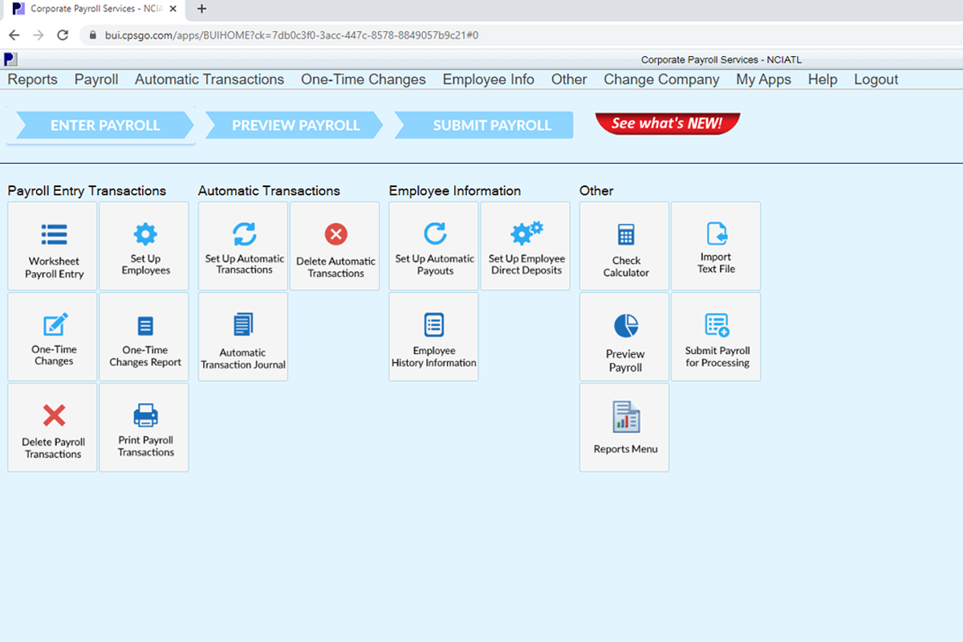View the Automatic Transaction Journal
Image resolution: width=963 pixels, height=642 pixels.
(242, 336)
